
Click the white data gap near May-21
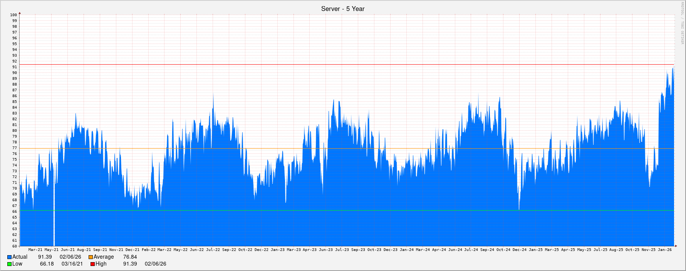54,227
